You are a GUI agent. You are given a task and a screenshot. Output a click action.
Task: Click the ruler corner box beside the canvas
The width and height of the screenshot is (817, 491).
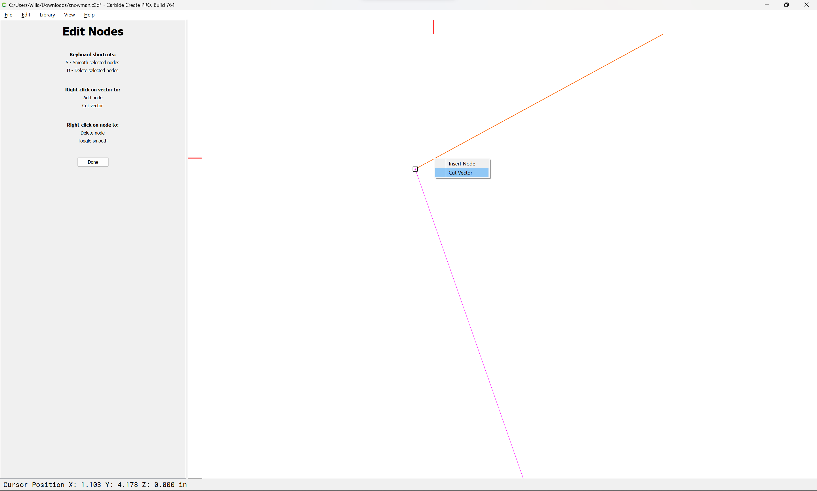tap(195, 27)
